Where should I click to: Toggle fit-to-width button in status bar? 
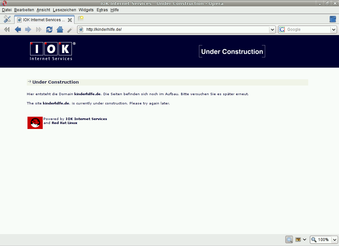click(289, 239)
